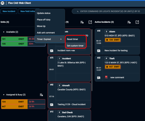145x121 pixels.
Task: Click the New field initiated button
Action: (27, 11)
